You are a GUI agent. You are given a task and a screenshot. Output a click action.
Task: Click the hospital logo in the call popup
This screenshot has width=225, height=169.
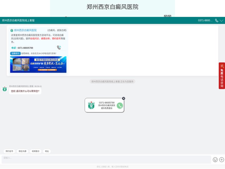pyautogui.click(x=91, y=105)
